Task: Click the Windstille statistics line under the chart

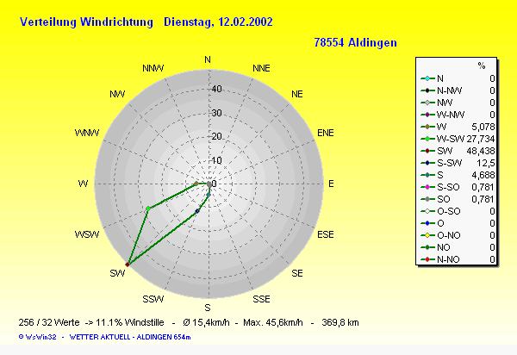Action: point(188,322)
